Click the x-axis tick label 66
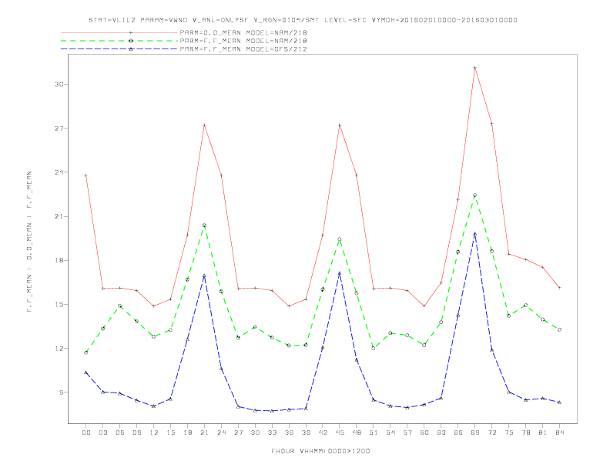610x471 pixels. (x=458, y=433)
